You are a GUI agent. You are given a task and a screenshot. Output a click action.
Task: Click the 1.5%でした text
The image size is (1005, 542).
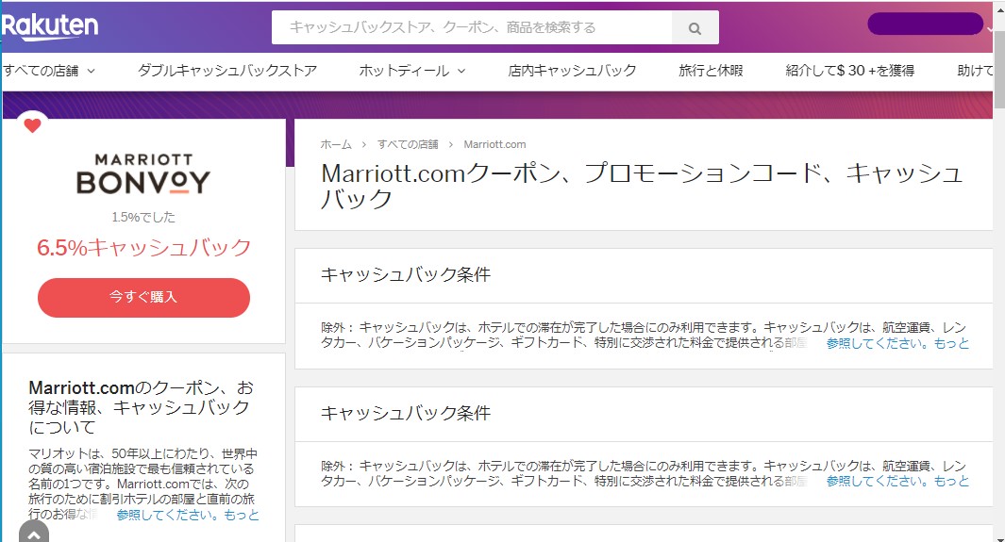click(x=143, y=217)
